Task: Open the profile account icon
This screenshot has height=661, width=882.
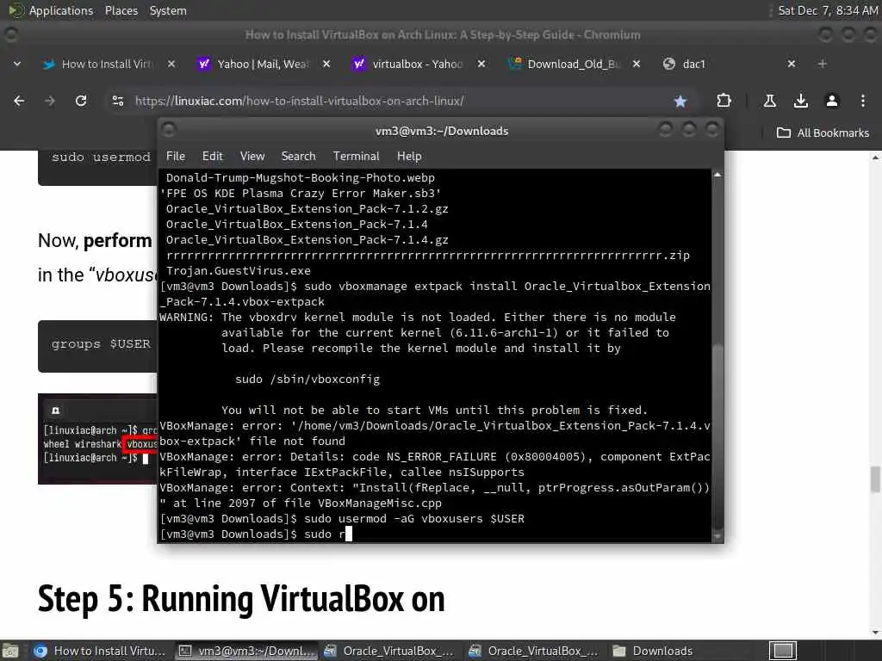Action: click(x=831, y=101)
